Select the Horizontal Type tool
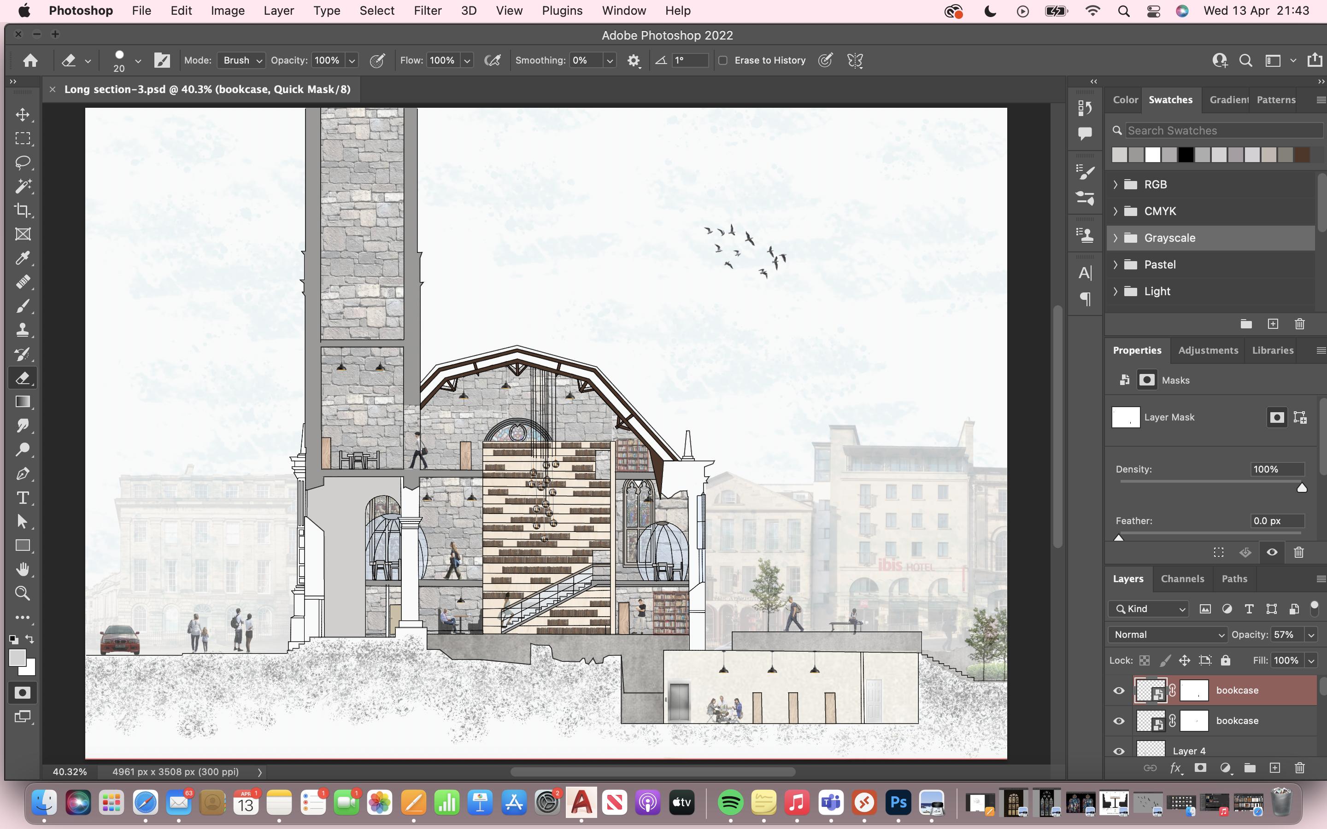This screenshot has height=829, width=1327. pos(23,497)
